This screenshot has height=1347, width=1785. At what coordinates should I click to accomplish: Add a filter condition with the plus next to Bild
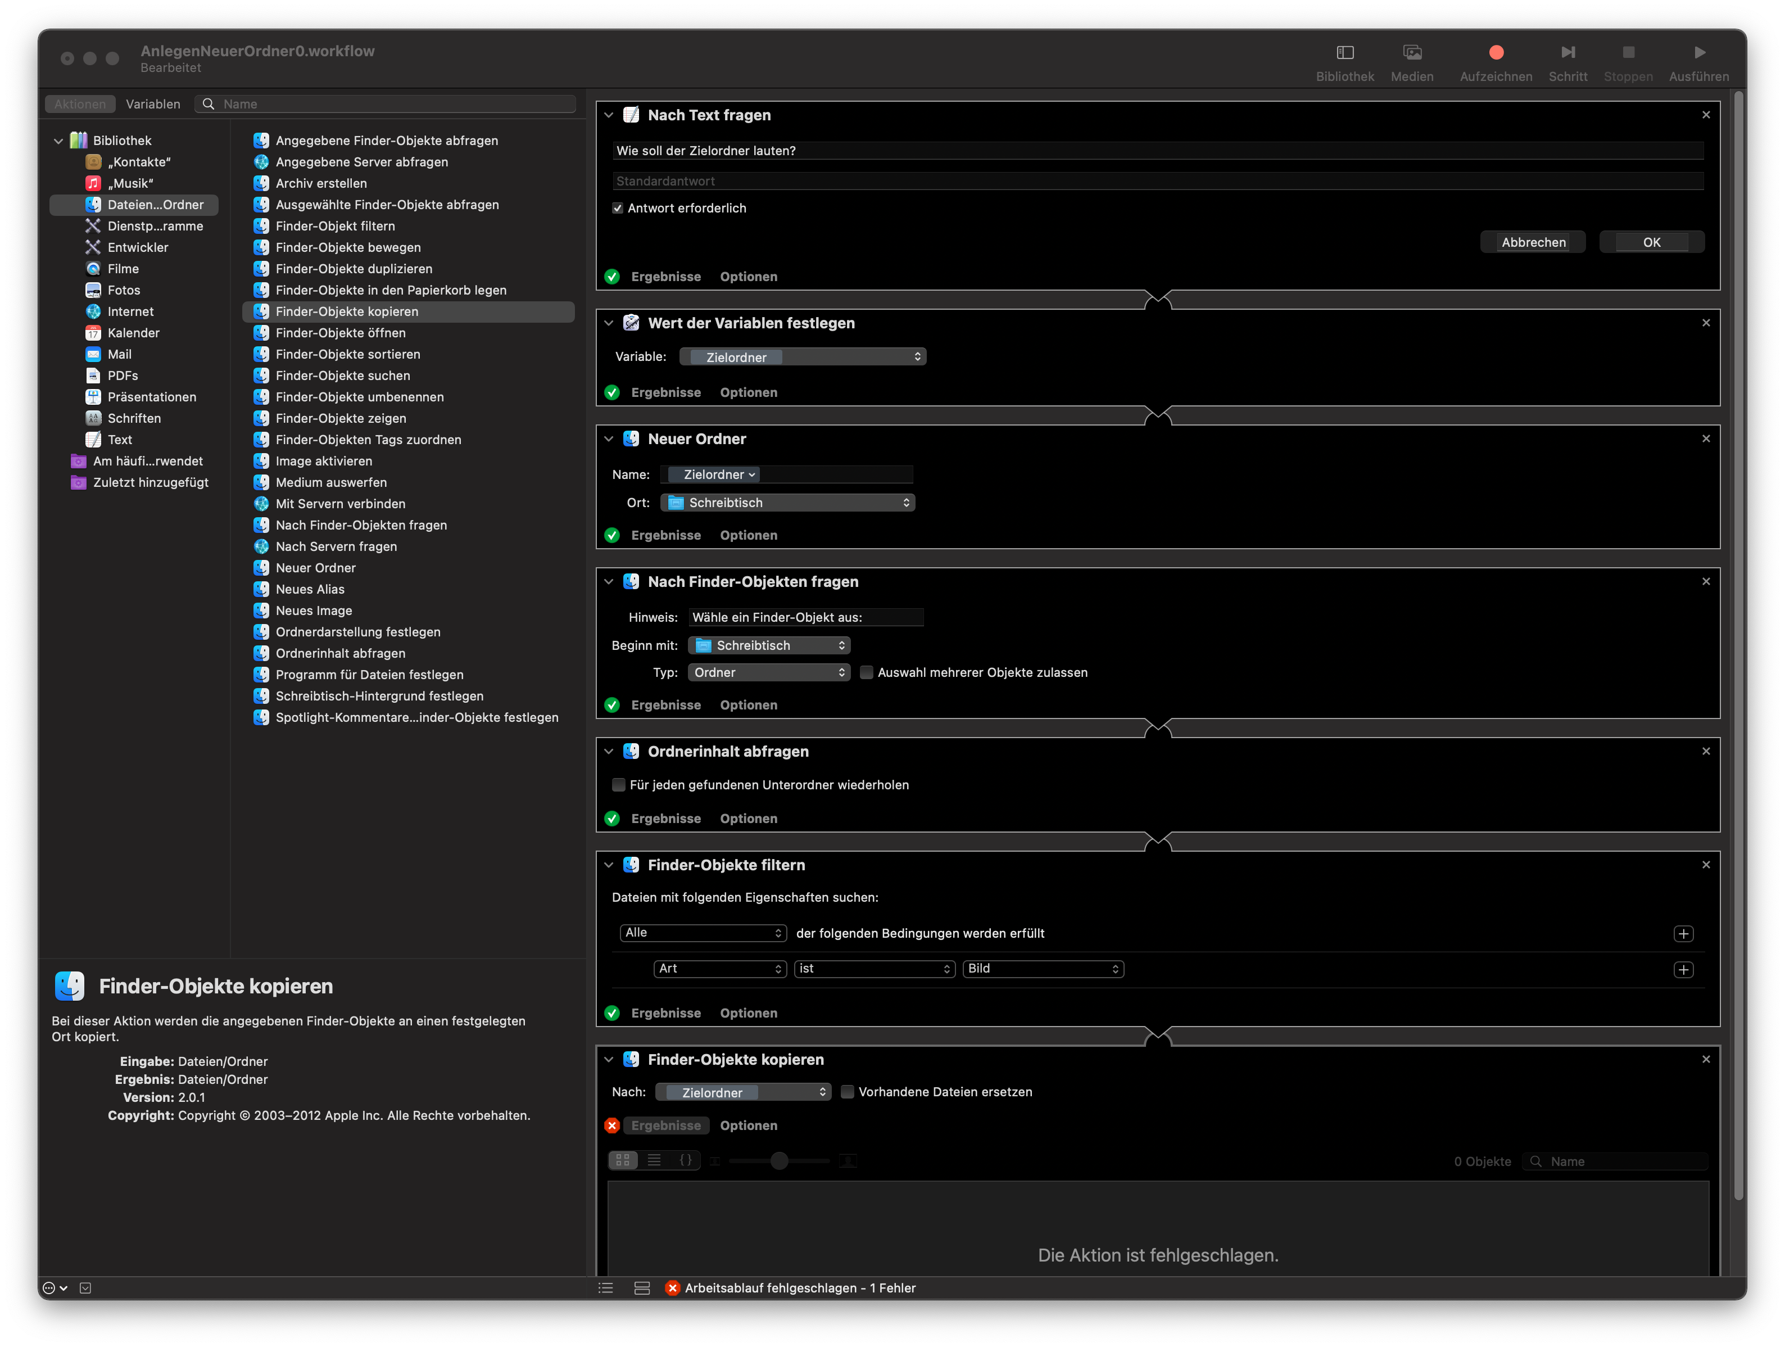pyautogui.click(x=1683, y=969)
